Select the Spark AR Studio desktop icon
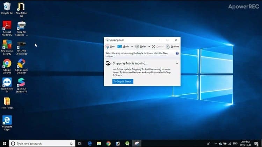This screenshot has width=262, height=147. [21, 85]
